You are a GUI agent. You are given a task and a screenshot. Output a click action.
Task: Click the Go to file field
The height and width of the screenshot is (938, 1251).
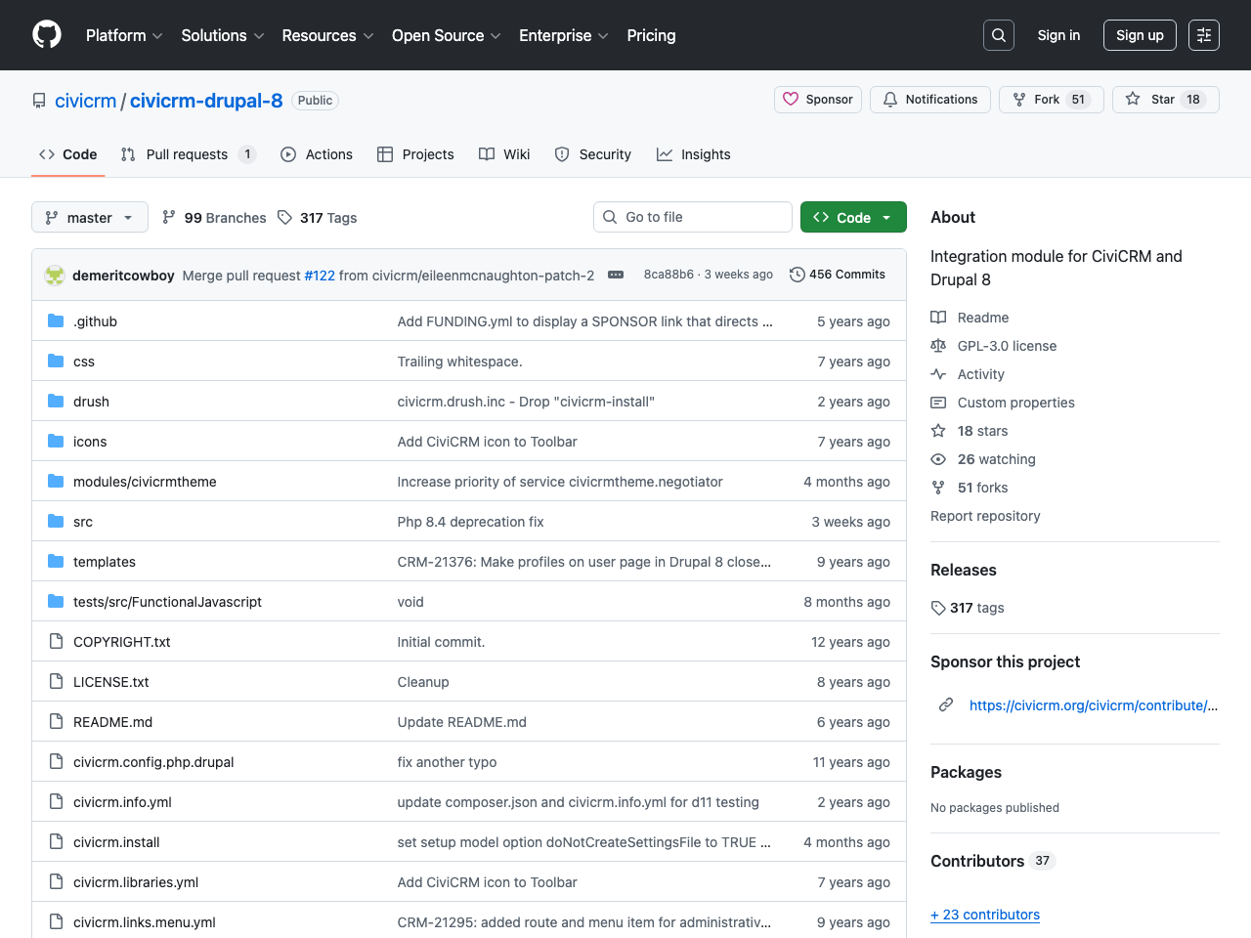tap(692, 217)
